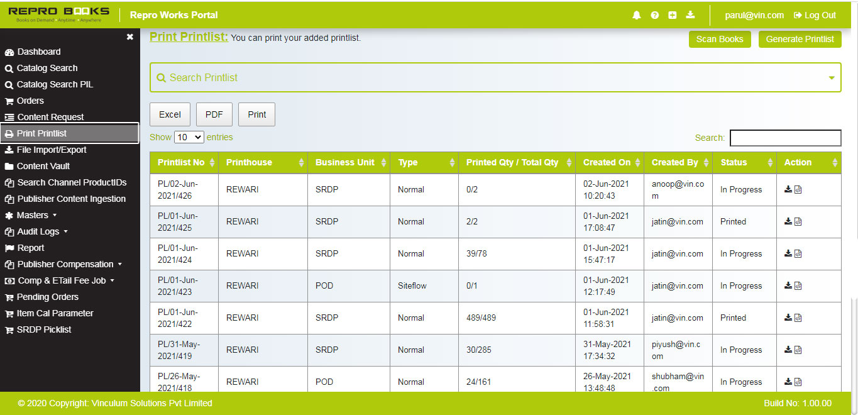
Task: Download the printlist PL/02-Jun-2021/426
Action: [x=788, y=189]
